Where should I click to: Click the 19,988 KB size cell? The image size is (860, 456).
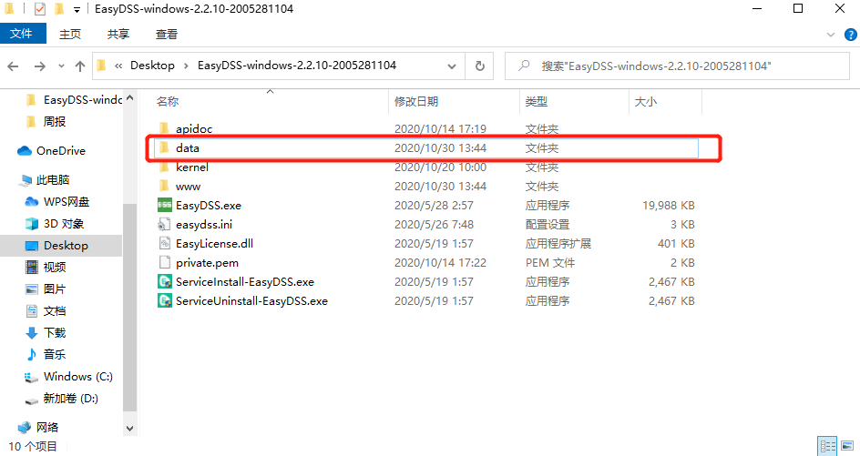click(669, 206)
